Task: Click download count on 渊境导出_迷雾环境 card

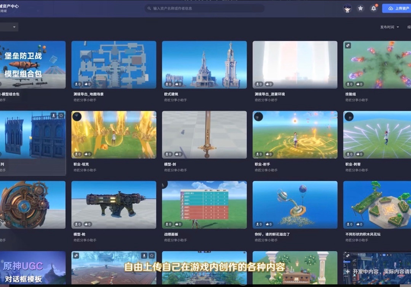Action: click(x=259, y=84)
